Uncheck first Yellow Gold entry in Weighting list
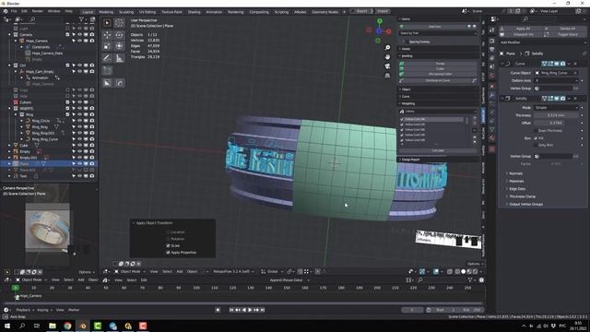Image resolution: width=590 pixels, height=332 pixels. tap(402, 119)
